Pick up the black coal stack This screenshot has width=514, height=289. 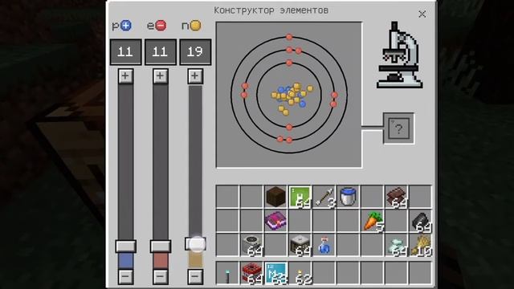click(x=421, y=221)
